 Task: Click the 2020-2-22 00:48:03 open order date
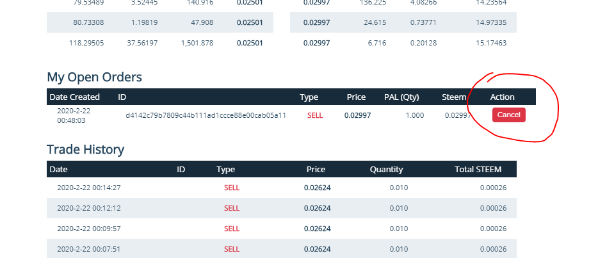74,115
